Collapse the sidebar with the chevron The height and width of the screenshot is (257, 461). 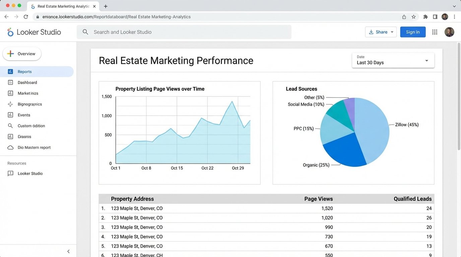pos(68,251)
